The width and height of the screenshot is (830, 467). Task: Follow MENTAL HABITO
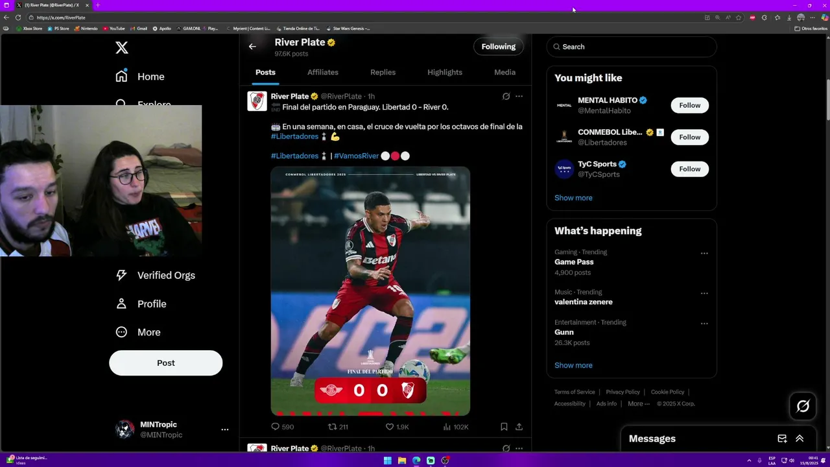(x=689, y=105)
